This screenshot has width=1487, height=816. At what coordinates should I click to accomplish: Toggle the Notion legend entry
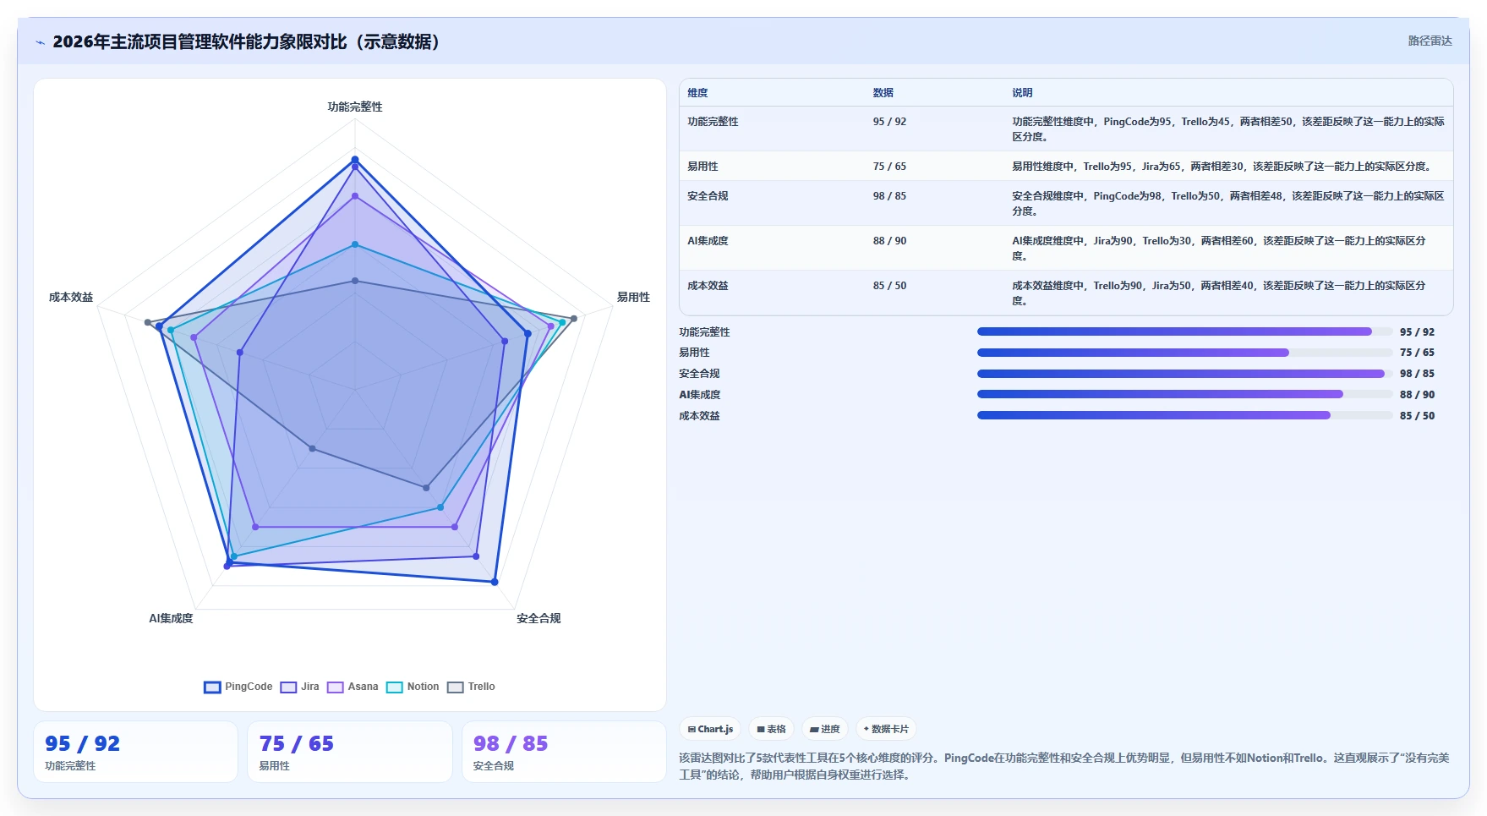pyautogui.click(x=413, y=687)
